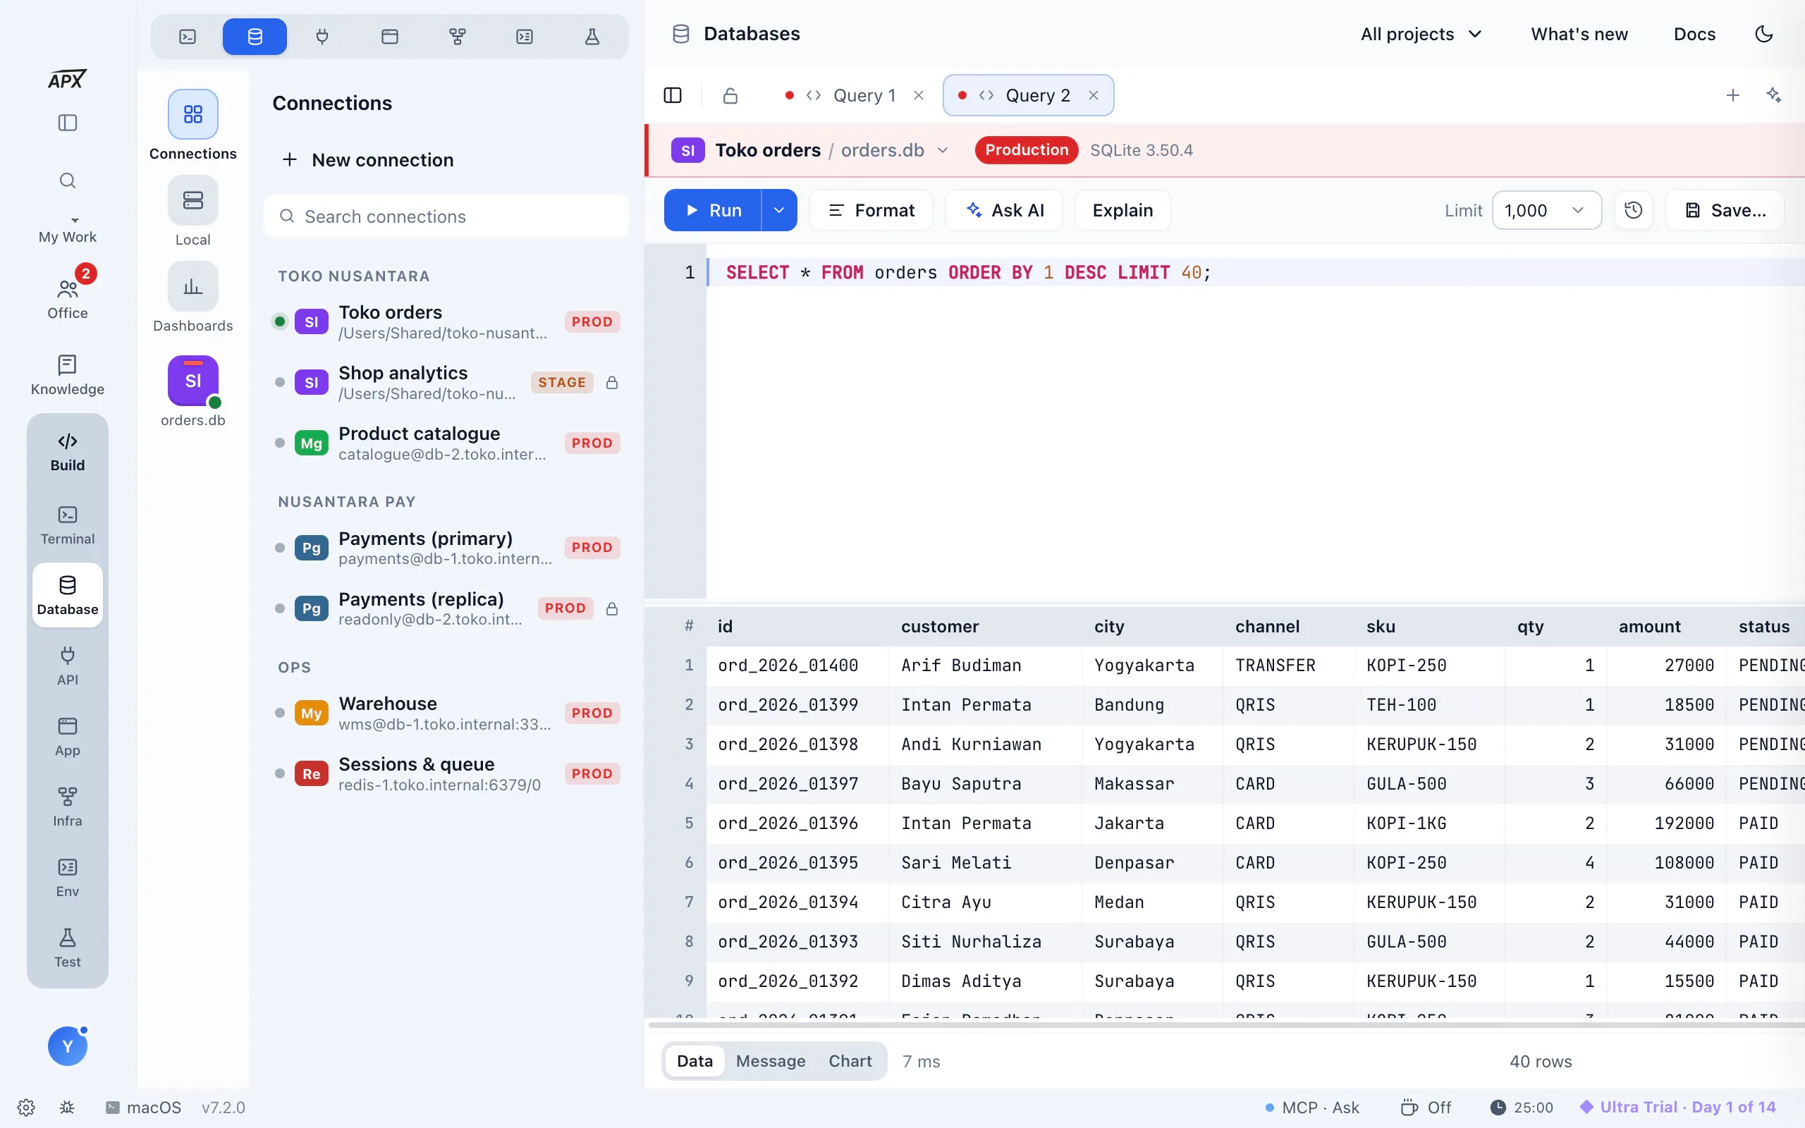
Task: Open the Local connections panel icon
Action: click(x=193, y=200)
